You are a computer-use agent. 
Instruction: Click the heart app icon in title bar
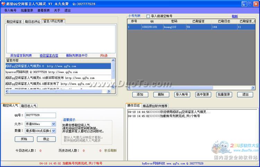tap(3, 4)
